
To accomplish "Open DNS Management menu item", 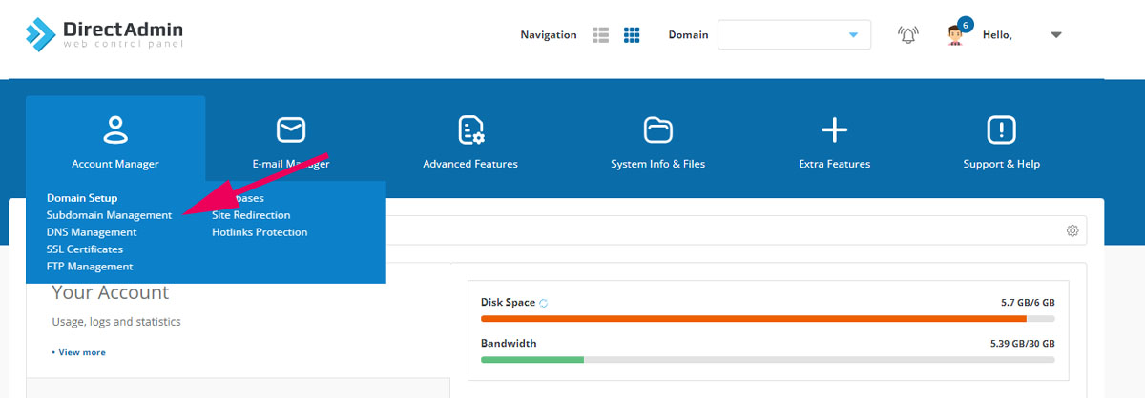I will pyautogui.click(x=92, y=232).
